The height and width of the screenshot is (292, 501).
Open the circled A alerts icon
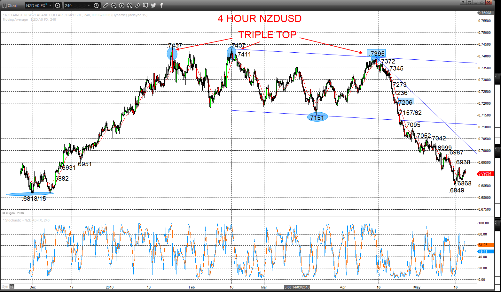pyautogui.click(x=129, y=5)
